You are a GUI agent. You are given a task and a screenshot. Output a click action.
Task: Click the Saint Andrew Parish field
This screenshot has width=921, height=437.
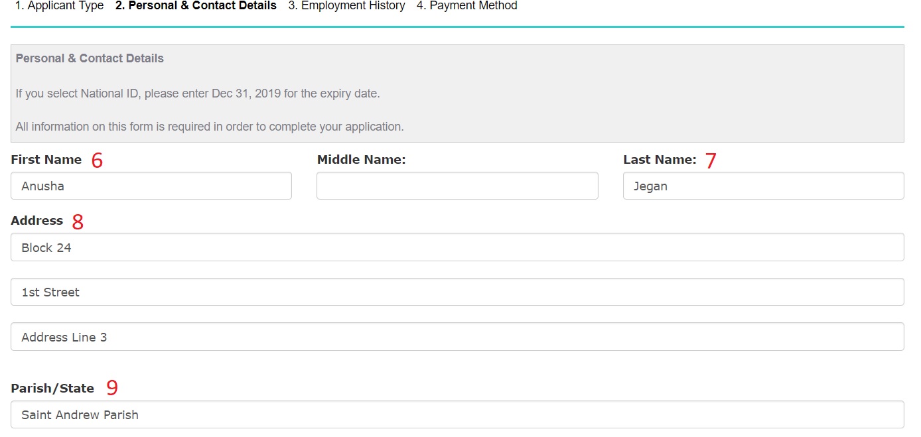457,415
